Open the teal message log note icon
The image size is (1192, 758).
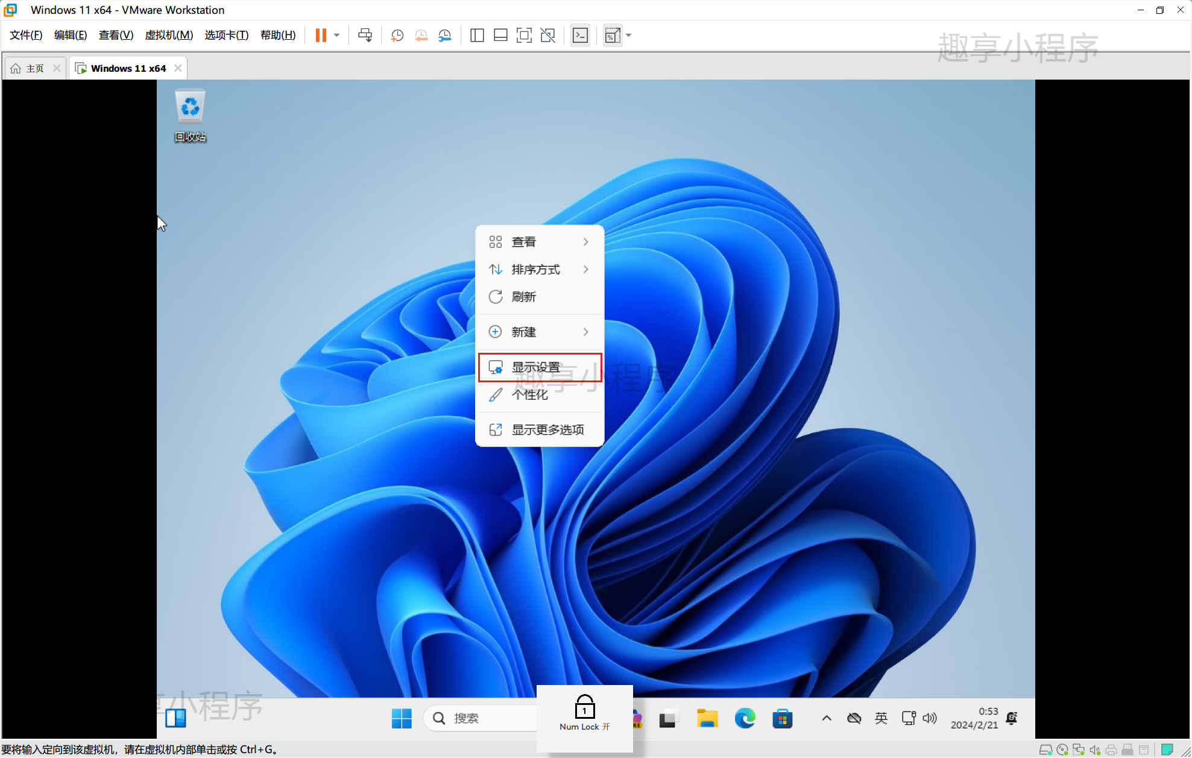1167,750
